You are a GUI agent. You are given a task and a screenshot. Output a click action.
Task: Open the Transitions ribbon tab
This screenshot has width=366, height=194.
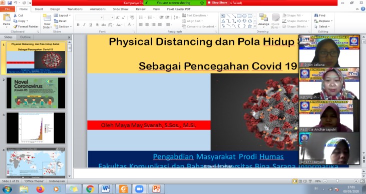tap(75, 9)
